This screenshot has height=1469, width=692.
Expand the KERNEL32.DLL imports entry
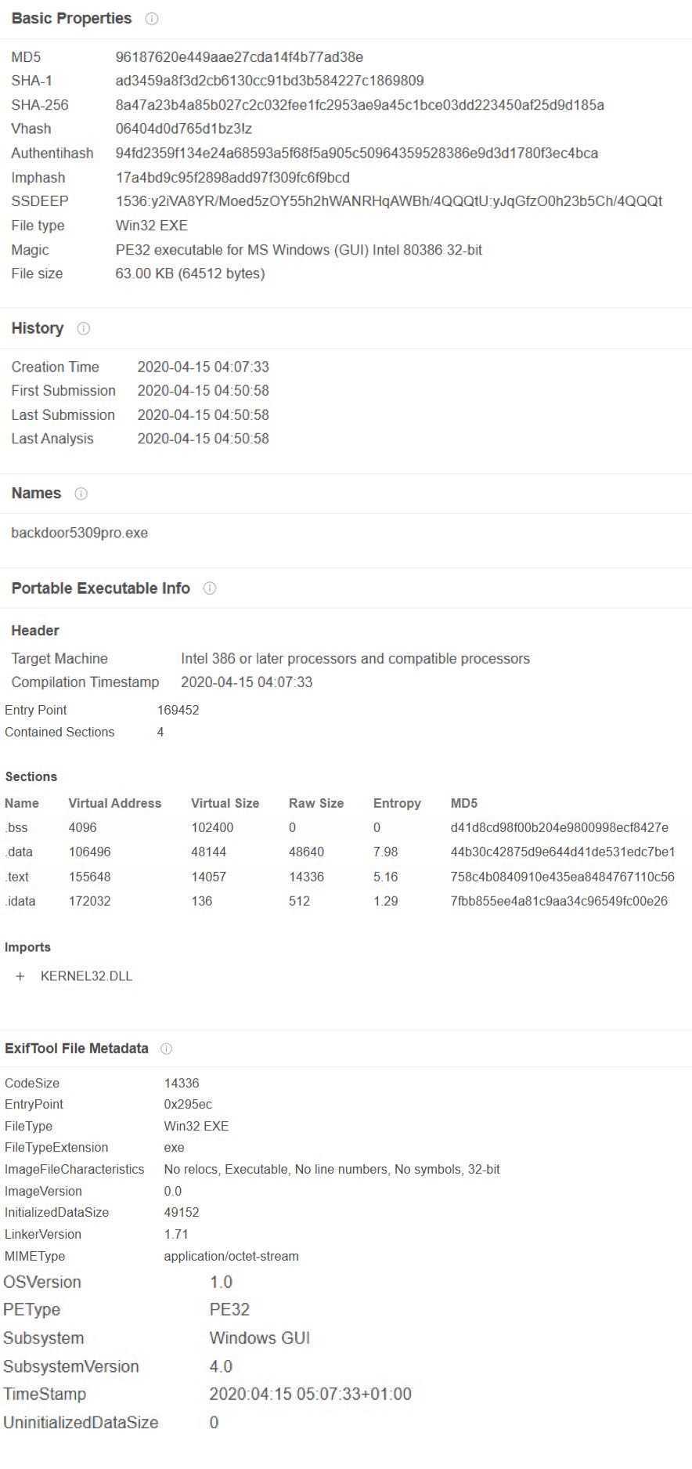point(20,976)
